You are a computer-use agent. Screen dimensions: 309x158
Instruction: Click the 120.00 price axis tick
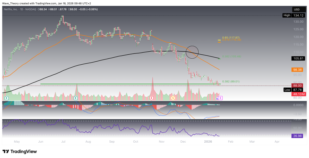coord(299,37)
